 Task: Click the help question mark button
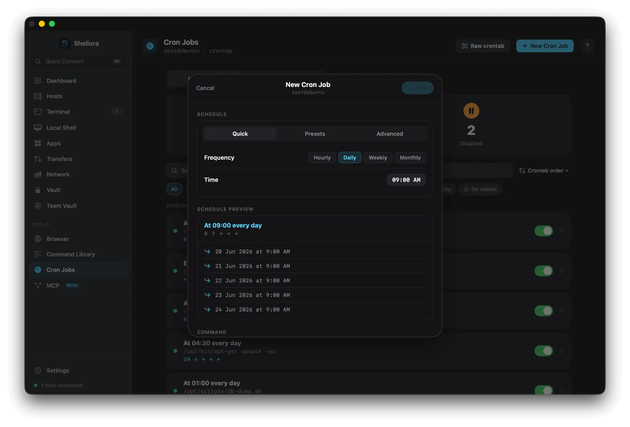click(x=587, y=46)
